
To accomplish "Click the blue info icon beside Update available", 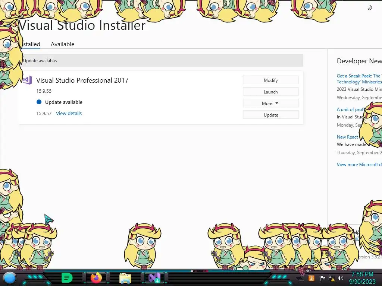I will pos(39,102).
